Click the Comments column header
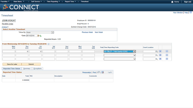Image resolution: width=193 pixels, height=108 pixels. [93, 76]
